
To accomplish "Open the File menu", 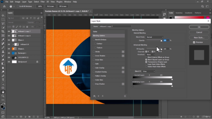I will (x=7, y=2).
